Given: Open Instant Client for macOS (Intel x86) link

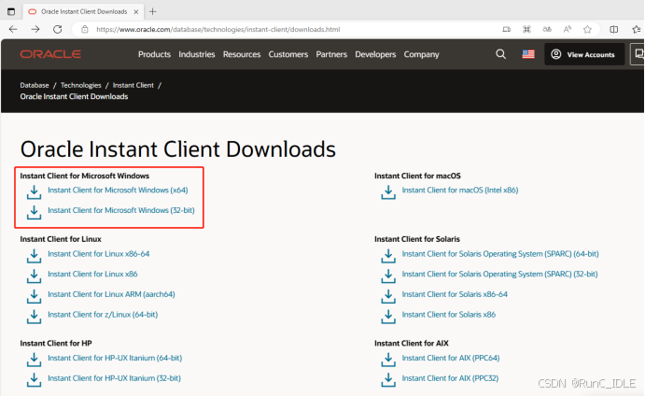Looking at the screenshot, I should point(460,191).
